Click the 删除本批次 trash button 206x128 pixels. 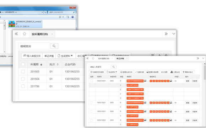[188, 72]
